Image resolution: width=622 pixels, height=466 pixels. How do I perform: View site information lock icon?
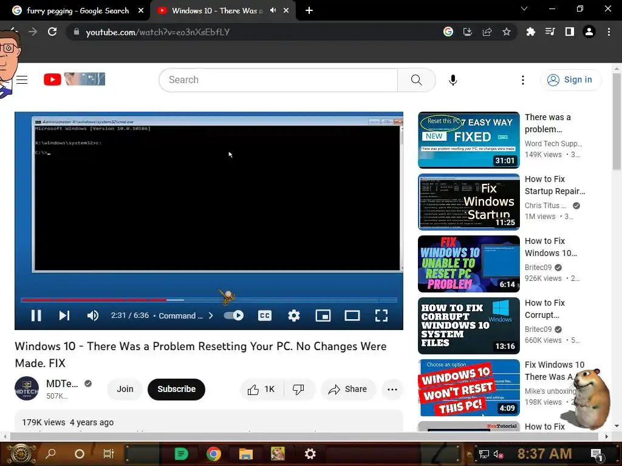click(x=77, y=32)
